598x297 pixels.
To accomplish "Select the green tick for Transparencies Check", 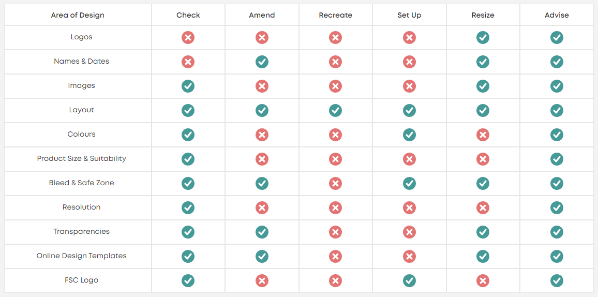I will 188,232.
